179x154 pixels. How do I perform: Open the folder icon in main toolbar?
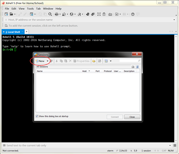[x=11, y=14]
